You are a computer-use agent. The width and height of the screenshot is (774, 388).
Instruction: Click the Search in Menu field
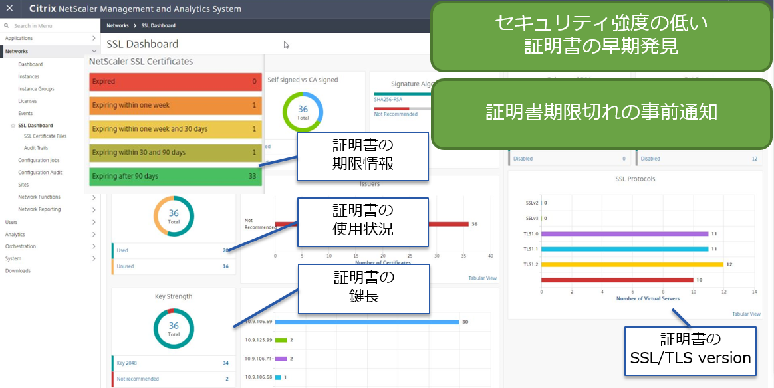tap(50, 26)
